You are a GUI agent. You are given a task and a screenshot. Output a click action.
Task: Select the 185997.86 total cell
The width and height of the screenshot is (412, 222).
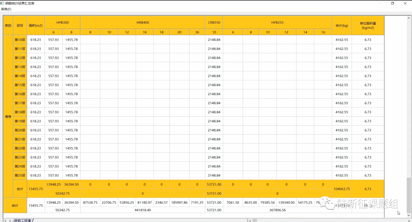[x=179, y=203]
